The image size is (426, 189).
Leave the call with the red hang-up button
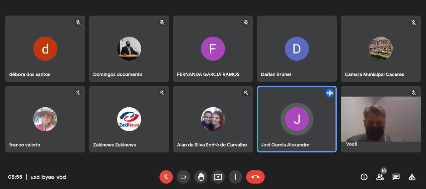255,177
